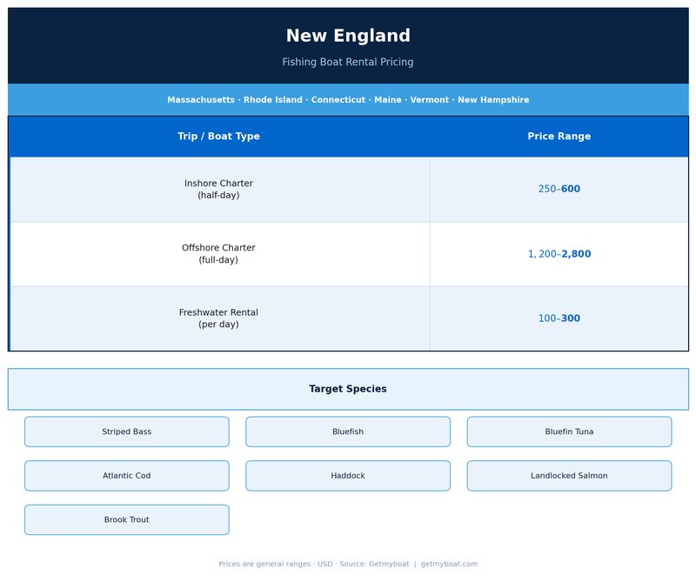Click the Brook Trout species chip
The image size is (696, 576).
coord(126,519)
